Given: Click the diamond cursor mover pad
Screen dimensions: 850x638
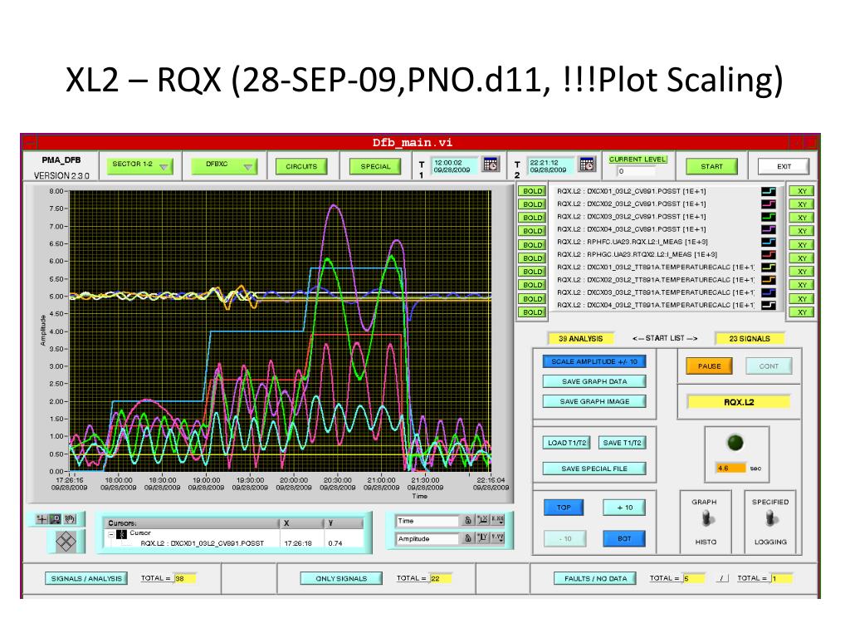Looking at the screenshot, I should point(66,542).
